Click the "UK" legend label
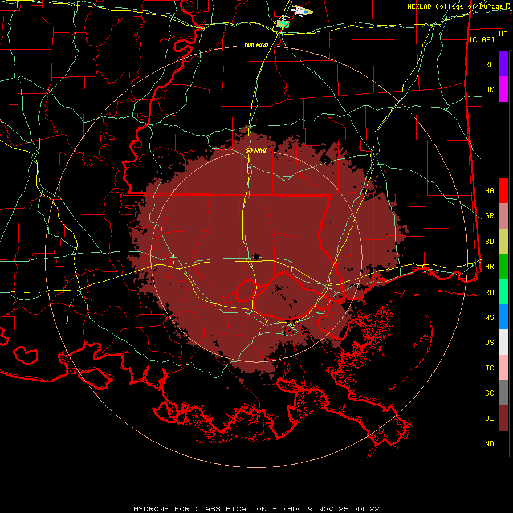 489,89
